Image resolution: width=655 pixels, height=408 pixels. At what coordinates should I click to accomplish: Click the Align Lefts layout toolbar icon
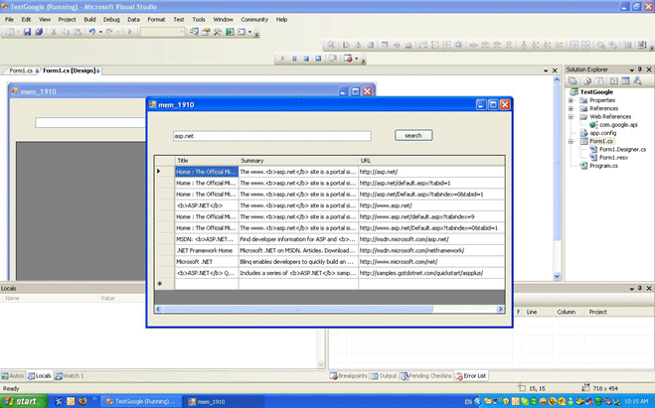point(346,45)
